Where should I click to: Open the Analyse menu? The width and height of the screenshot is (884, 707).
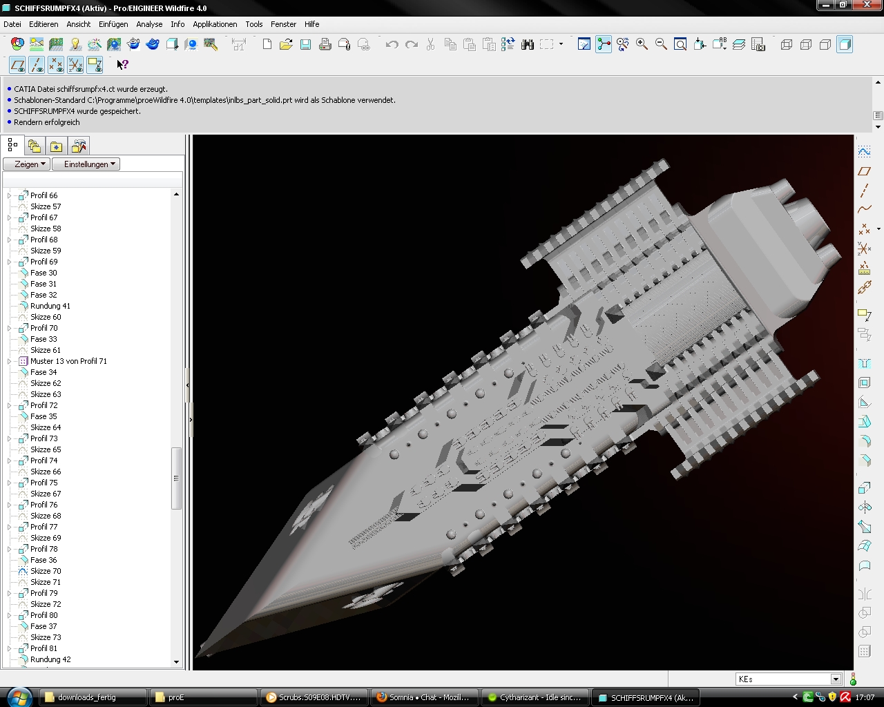click(x=149, y=24)
